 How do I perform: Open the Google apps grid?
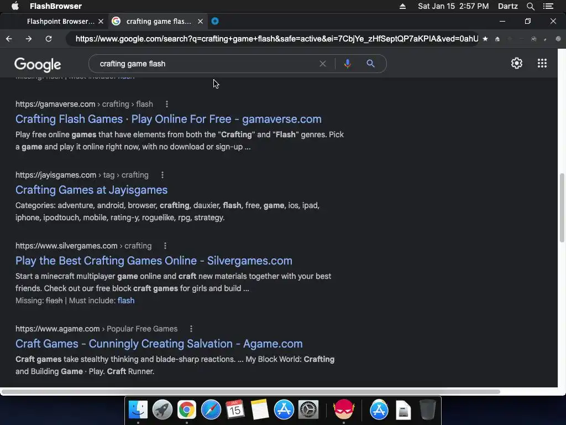542,63
